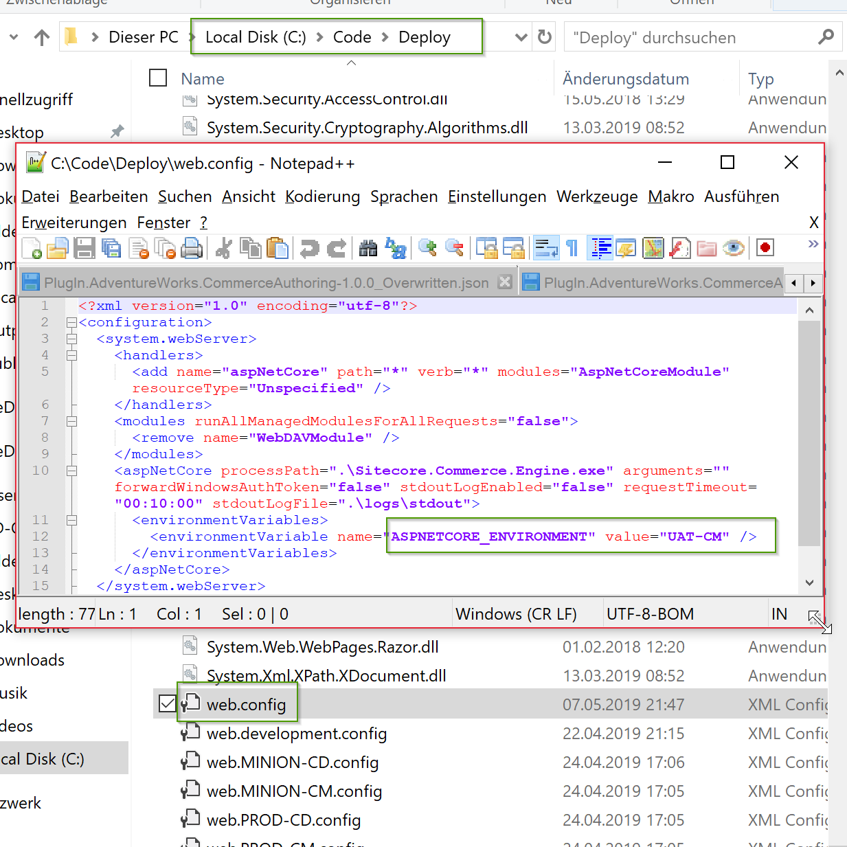Click the Paste clipboard icon
Viewport: 847px width, 847px height.
point(278,247)
